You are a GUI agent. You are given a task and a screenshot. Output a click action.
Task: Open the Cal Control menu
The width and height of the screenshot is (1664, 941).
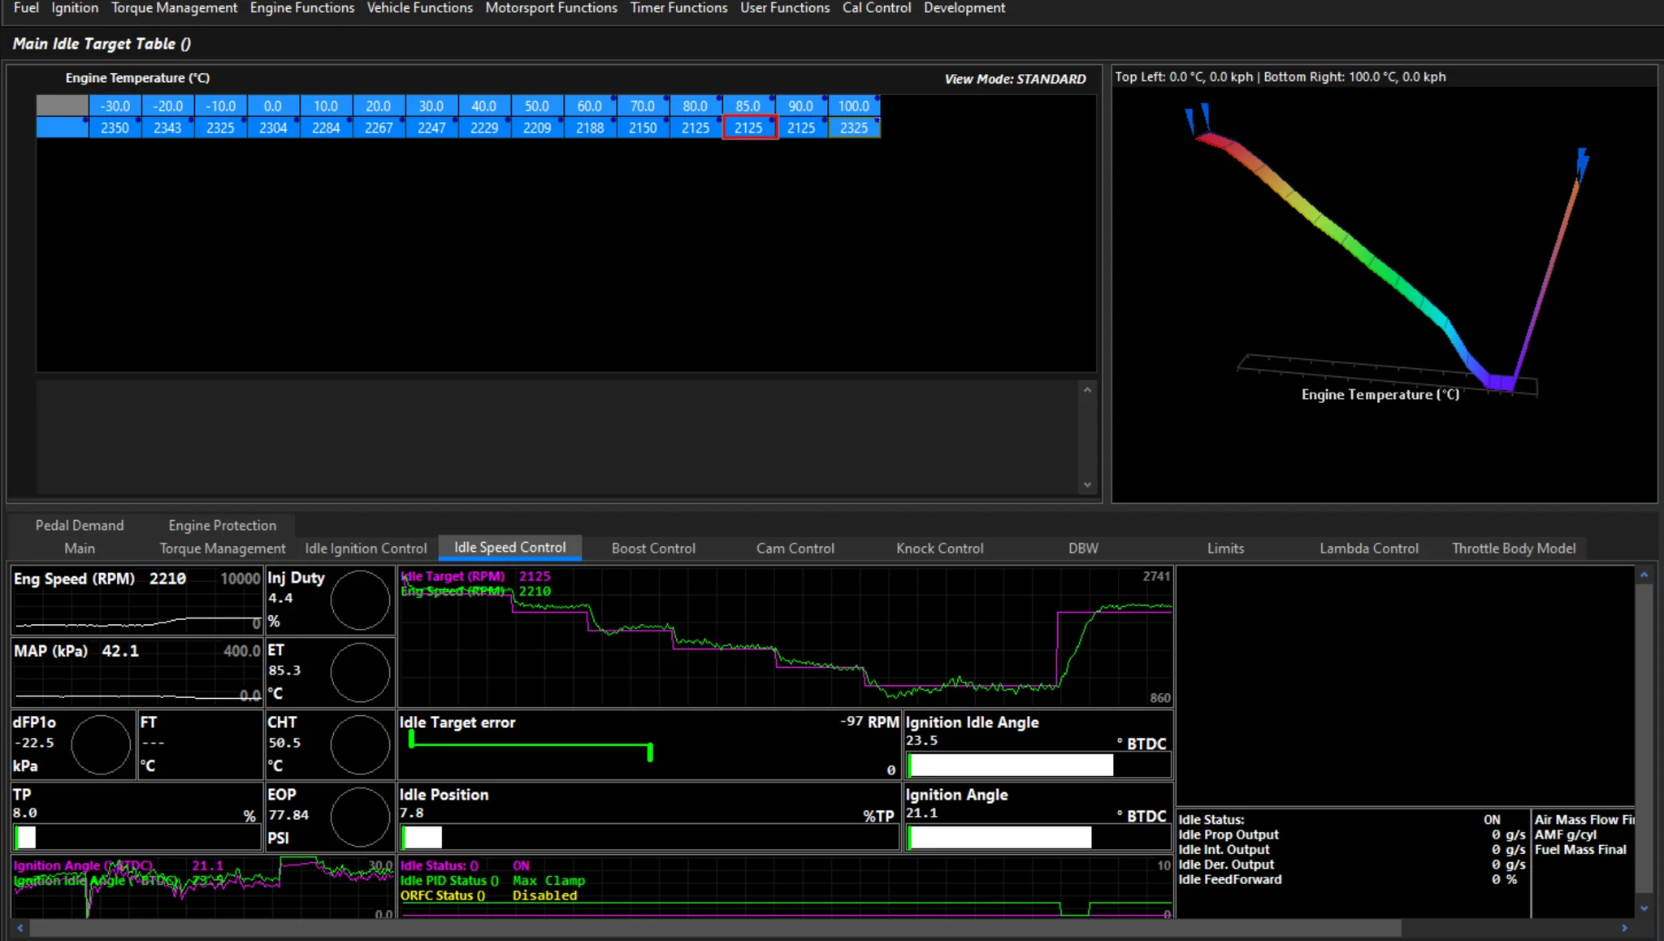click(x=877, y=8)
